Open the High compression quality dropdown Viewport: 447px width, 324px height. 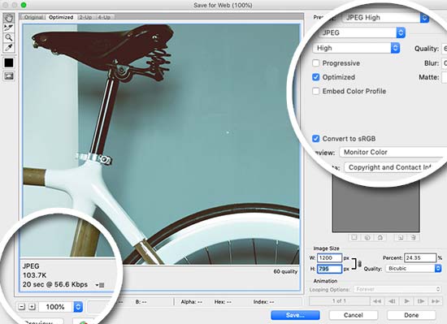click(356, 48)
